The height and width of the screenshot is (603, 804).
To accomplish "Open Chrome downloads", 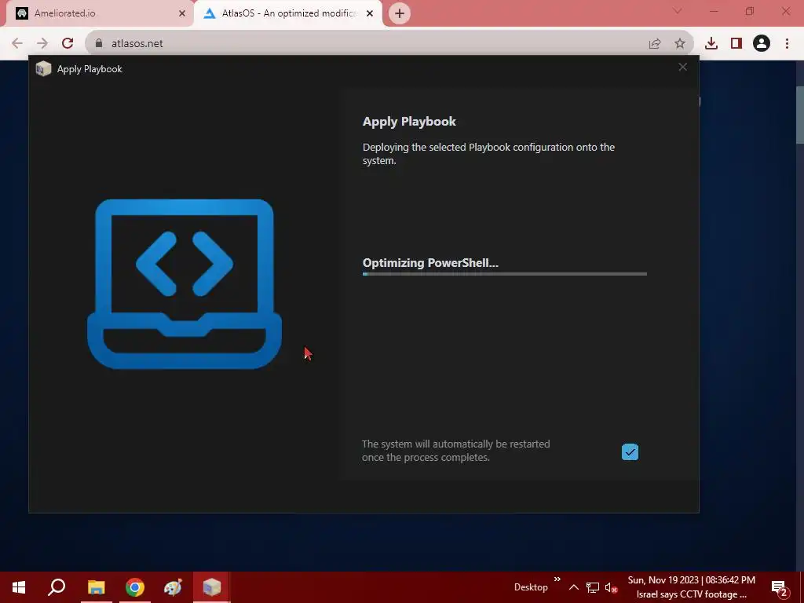I will click(711, 44).
